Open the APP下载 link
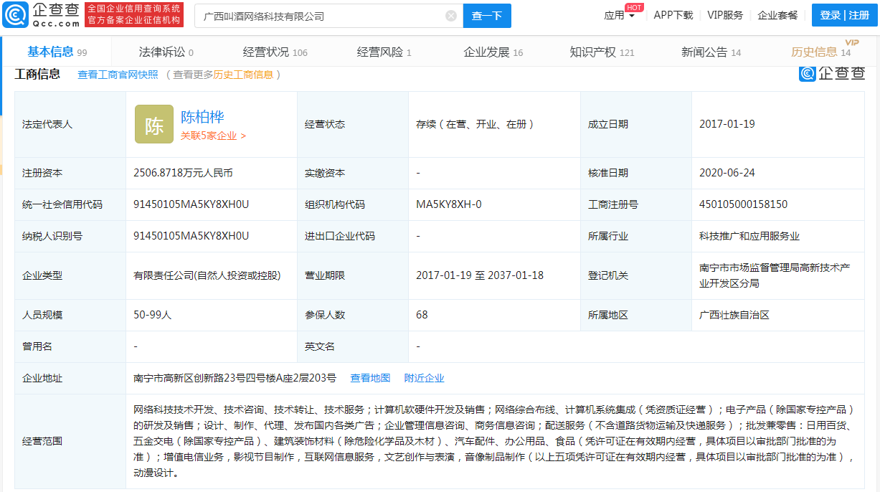This screenshot has height=492, width=880. click(673, 15)
